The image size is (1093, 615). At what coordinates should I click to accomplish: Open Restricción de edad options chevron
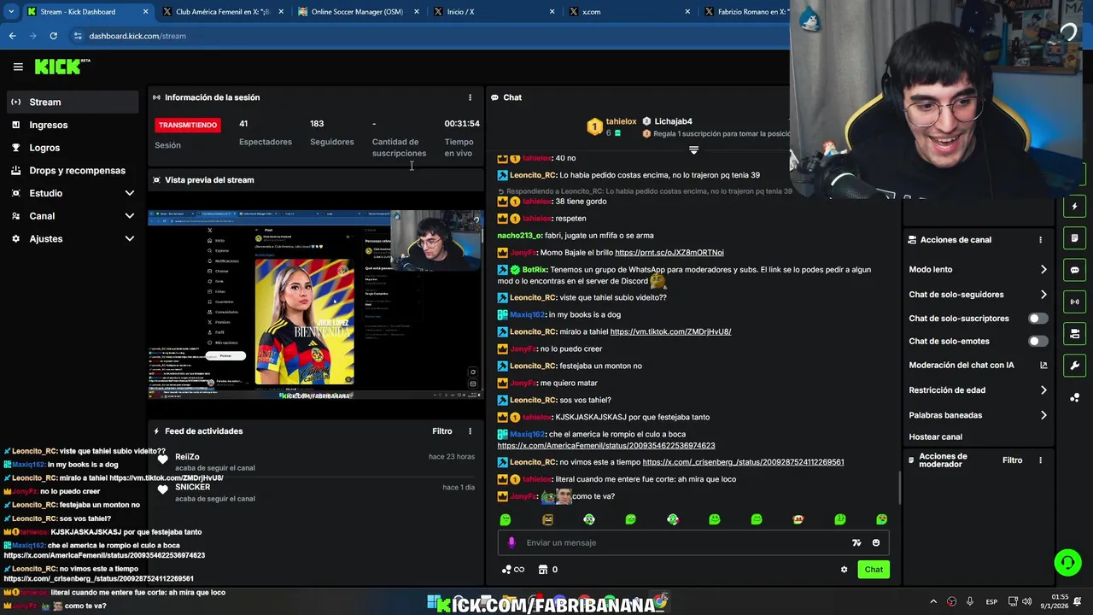point(1043,390)
